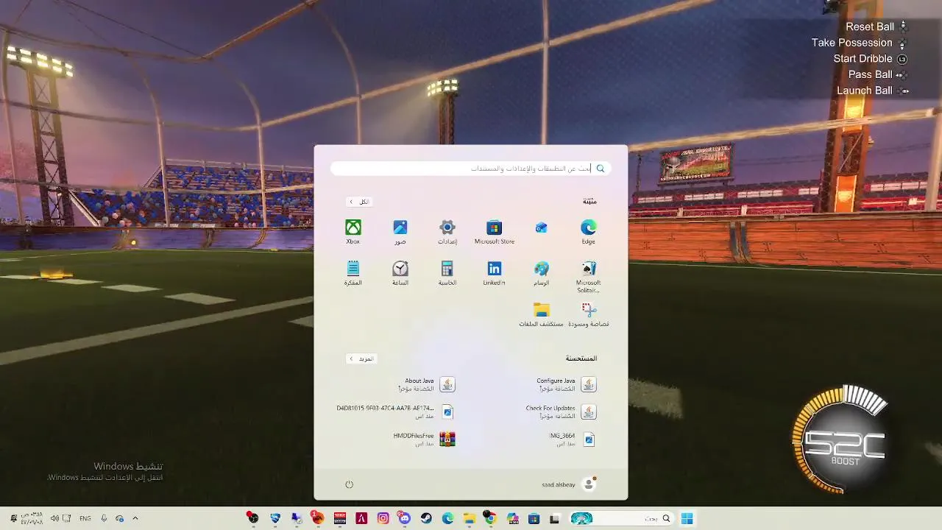
Task: Open saad alsheay user account menu
Action: point(568,484)
